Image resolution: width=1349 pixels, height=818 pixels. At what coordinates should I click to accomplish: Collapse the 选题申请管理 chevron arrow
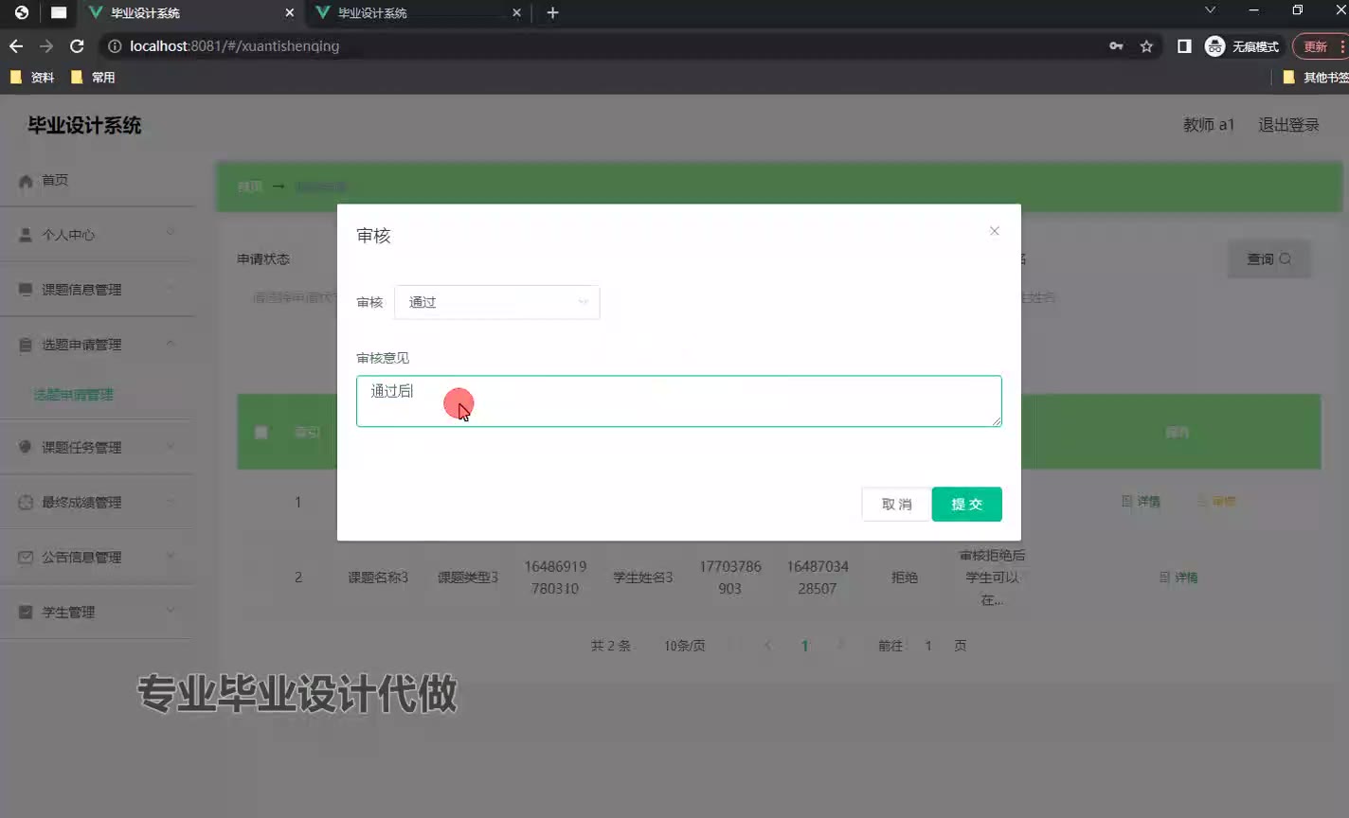pos(171,343)
